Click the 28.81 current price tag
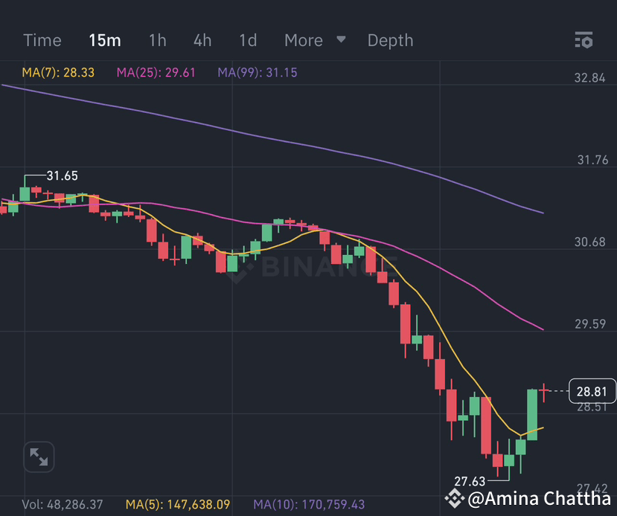Image resolution: width=617 pixels, height=516 pixels. 592,390
